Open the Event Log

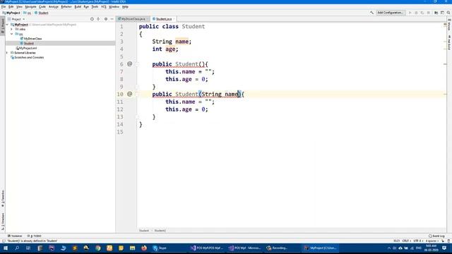click(436, 236)
